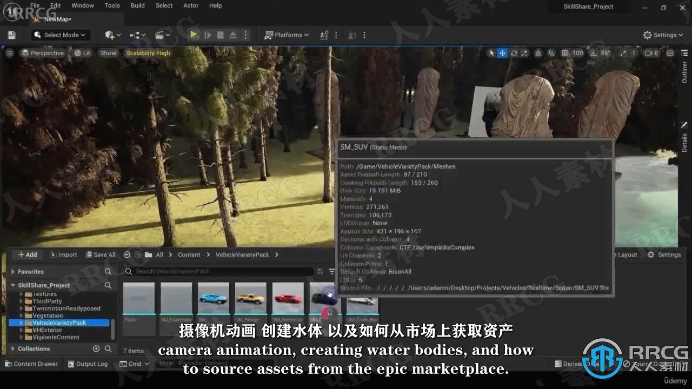Toggle surface snapping icon
The image size is (692, 389).
click(x=551, y=53)
